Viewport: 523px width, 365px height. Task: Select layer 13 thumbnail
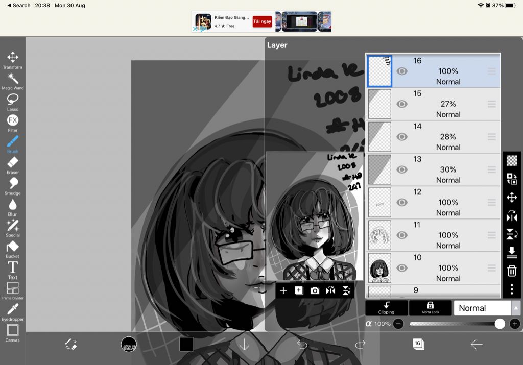tap(379, 169)
